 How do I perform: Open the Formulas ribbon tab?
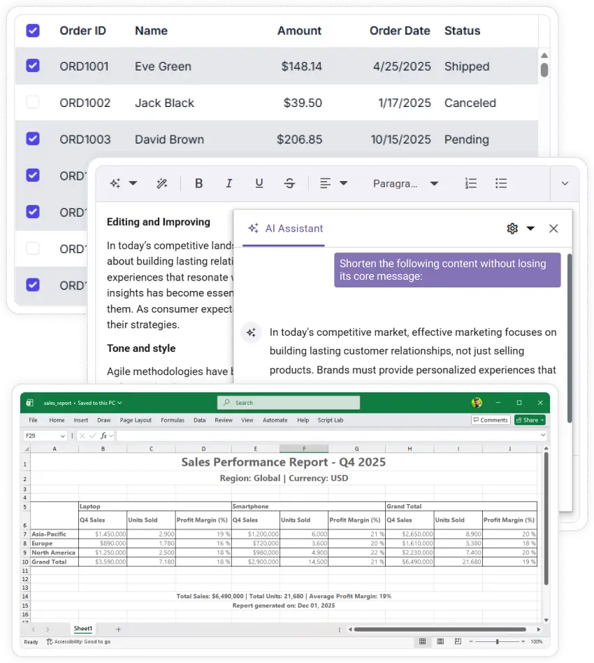[x=173, y=420]
